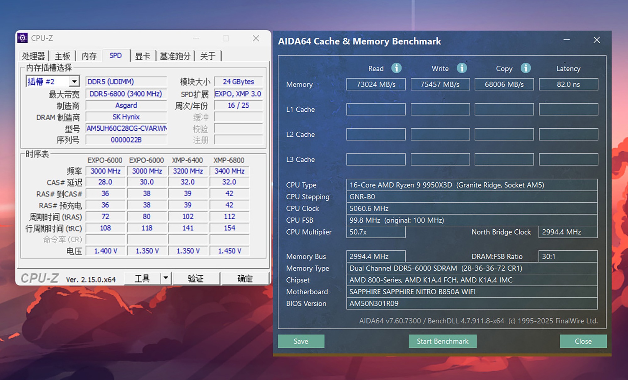
Task: Click the Read info icon
Action: (x=396, y=68)
